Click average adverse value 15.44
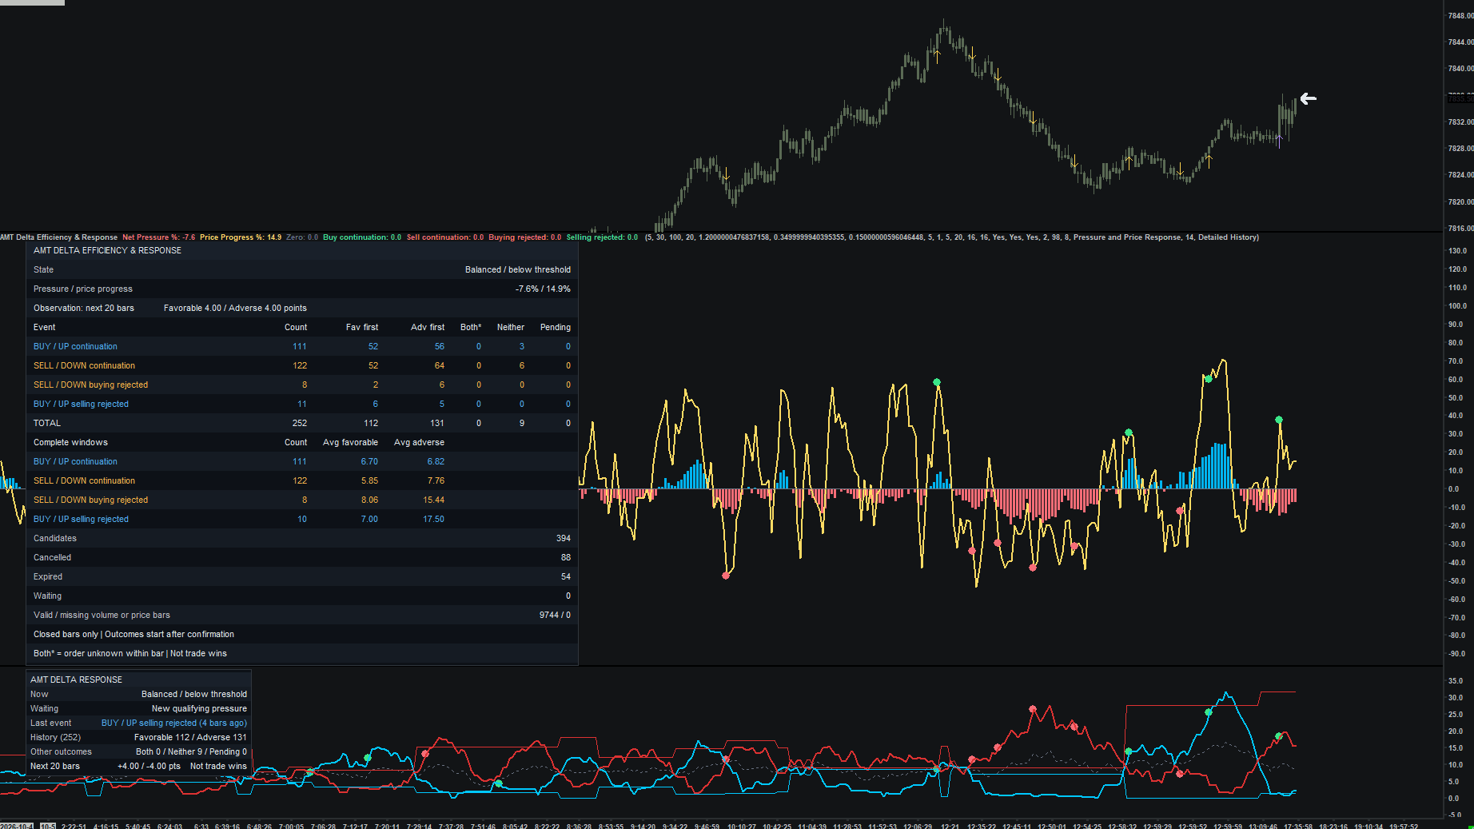This screenshot has width=1474, height=829. [433, 500]
